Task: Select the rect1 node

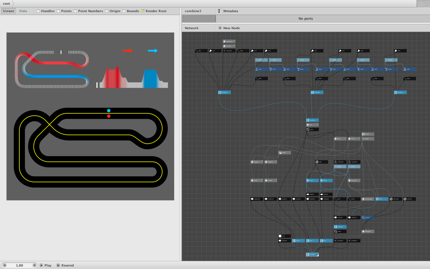Action: coord(285,236)
